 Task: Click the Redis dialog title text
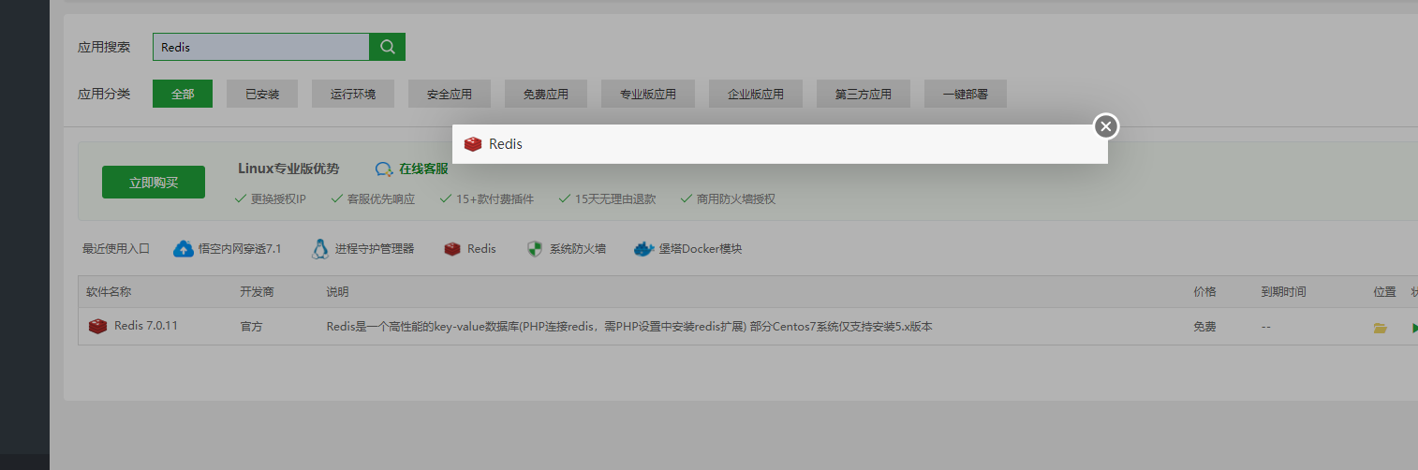(x=506, y=144)
